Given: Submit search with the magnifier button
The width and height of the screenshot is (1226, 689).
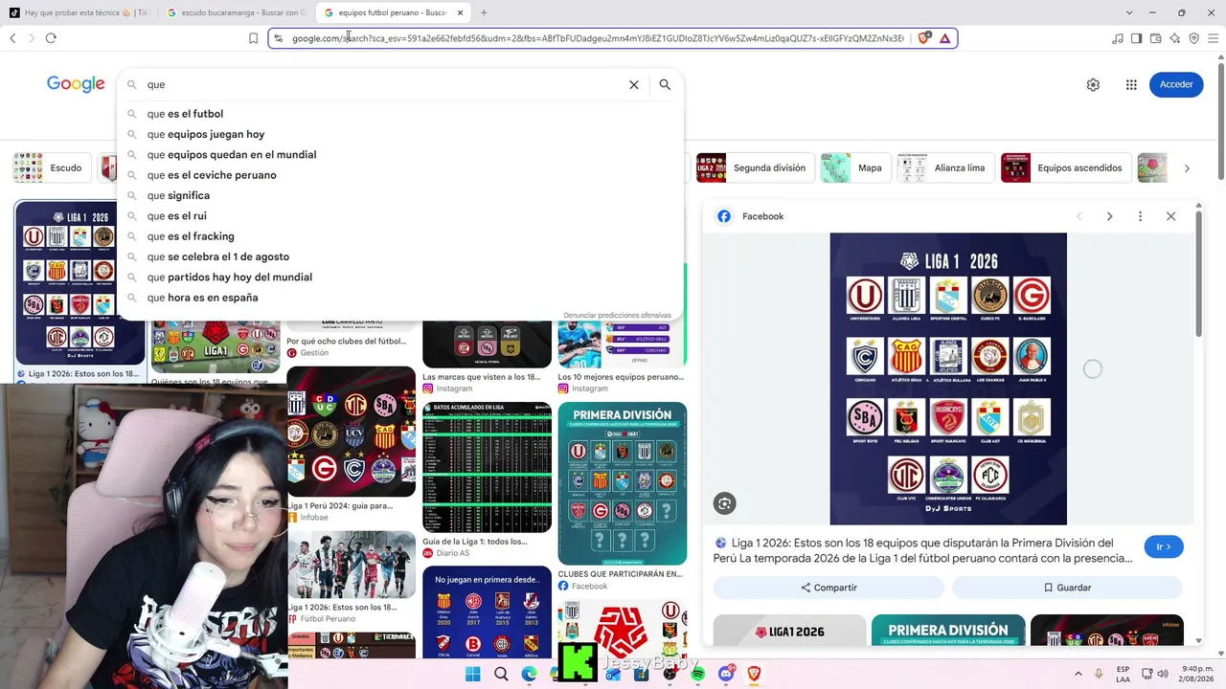Looking at the screenshot, I should coord(665,85).
